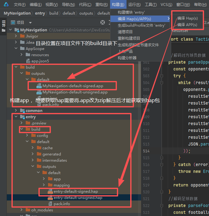Select MyNavigation-default-unsigned.app file
Viewport: 209px width, 216px height.
tap(75, 92)
